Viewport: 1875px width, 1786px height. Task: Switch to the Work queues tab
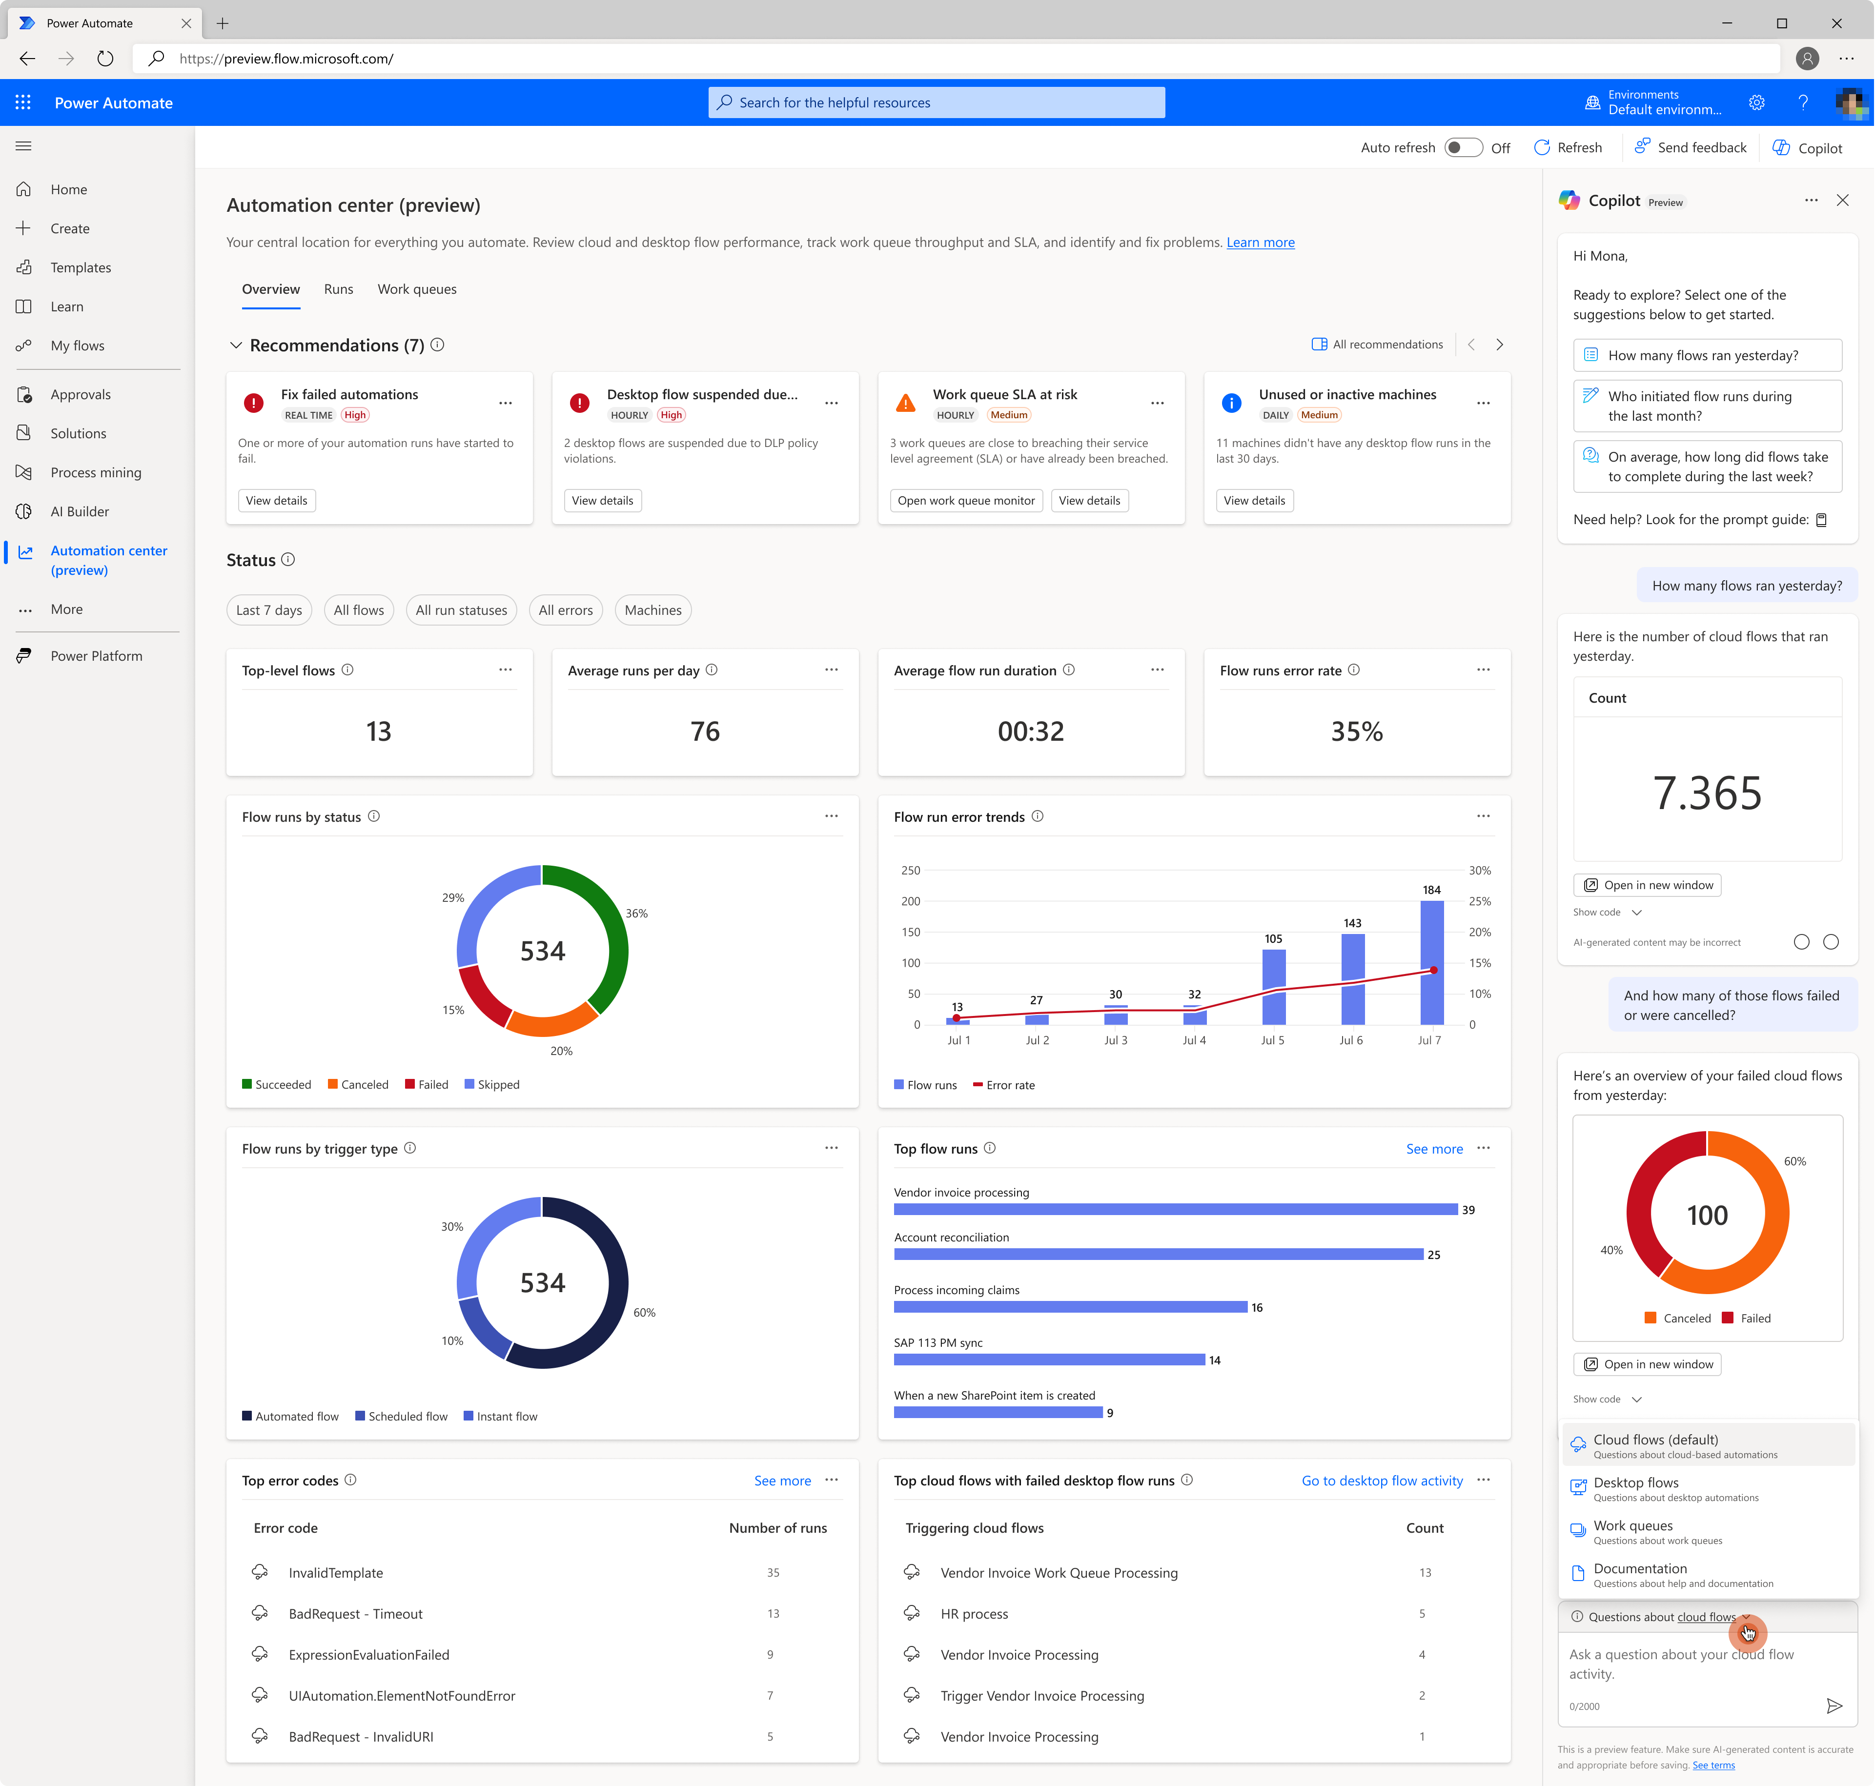[417, 289]
